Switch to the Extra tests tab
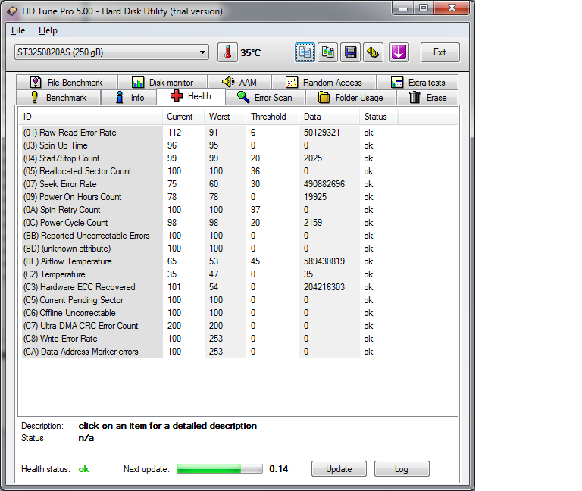The width and height of the screenshot is (582, 491). pos(418,82)
